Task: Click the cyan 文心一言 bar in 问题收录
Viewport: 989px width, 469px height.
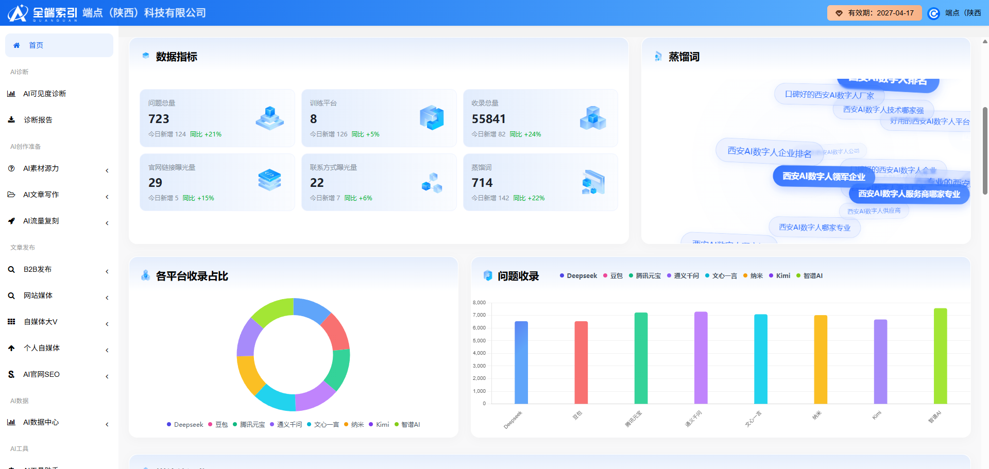Action: [761, 359]
